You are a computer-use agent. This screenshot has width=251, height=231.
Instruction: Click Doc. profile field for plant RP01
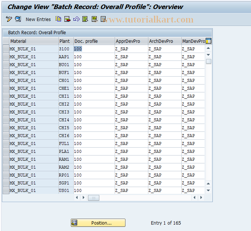(94, 175)
